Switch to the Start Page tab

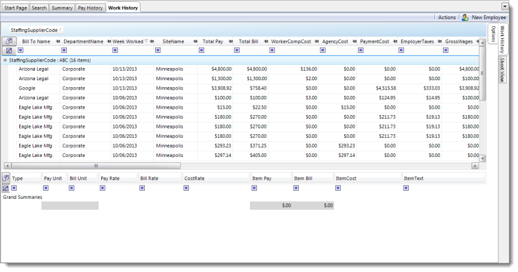[x=16, y=8]
